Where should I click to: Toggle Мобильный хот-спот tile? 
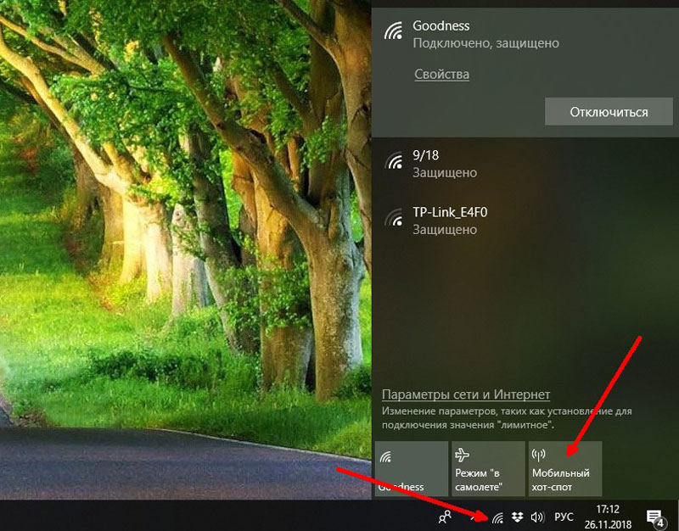[565, 469]
